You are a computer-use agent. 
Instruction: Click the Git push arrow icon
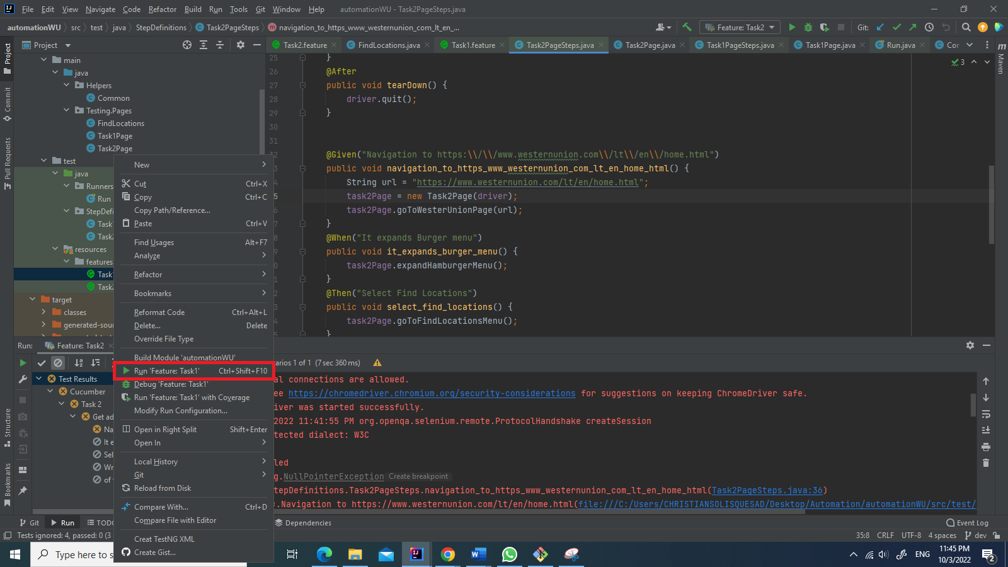point(913,27)
